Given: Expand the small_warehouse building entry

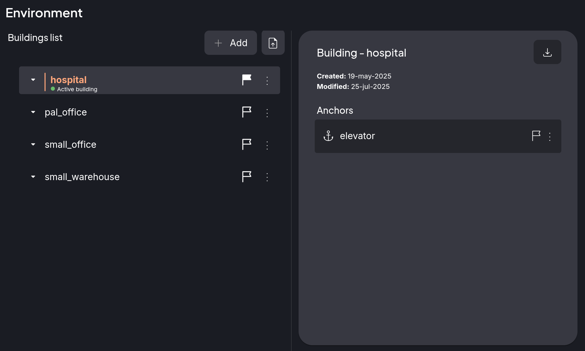Looking at the screenshot, I should [33, 177].
